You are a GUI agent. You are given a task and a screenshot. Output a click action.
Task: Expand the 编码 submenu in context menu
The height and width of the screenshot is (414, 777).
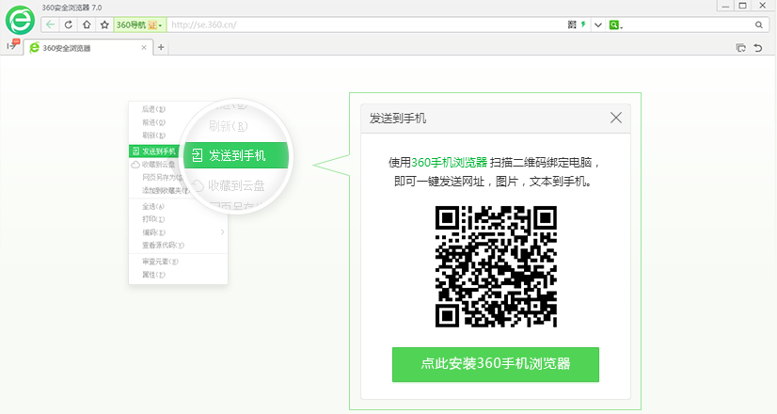pos(177,231)
